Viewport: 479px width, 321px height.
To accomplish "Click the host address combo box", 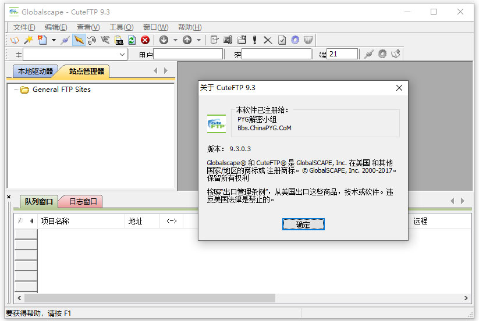I will (x=75, y=55).
